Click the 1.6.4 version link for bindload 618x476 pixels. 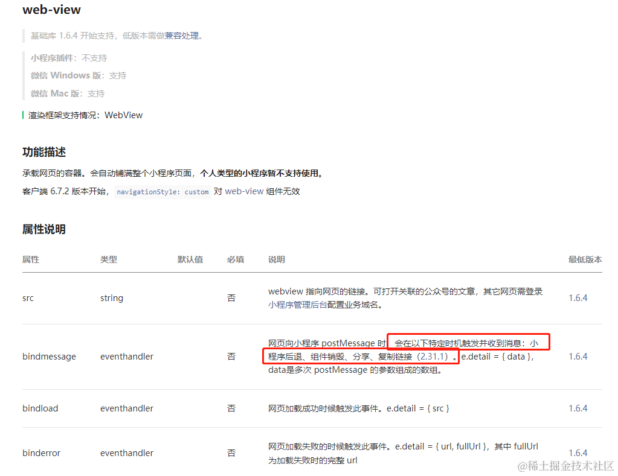(x=578, y=408)
